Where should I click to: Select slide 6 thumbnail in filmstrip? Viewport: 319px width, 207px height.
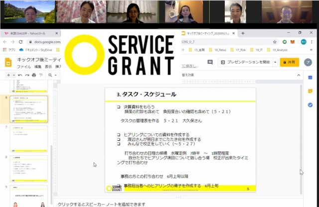point(29,109)
